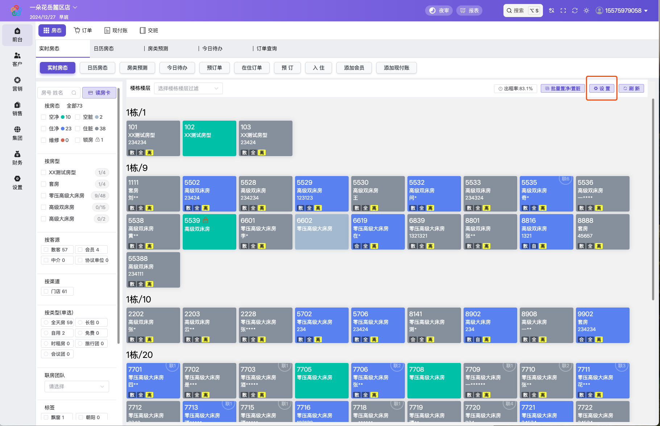660x426 pixels.
Task: Click the search magnifier in 房号 姓名 field
Action: (x=74, y=93)
